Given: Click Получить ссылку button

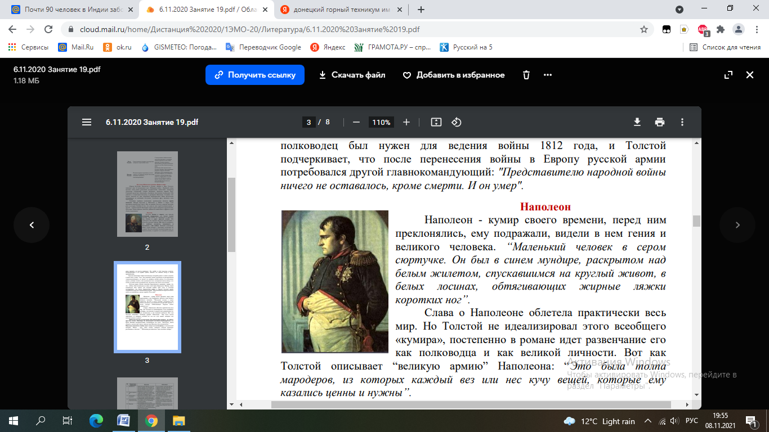Looking at the screenshot, I should point(255,75).
